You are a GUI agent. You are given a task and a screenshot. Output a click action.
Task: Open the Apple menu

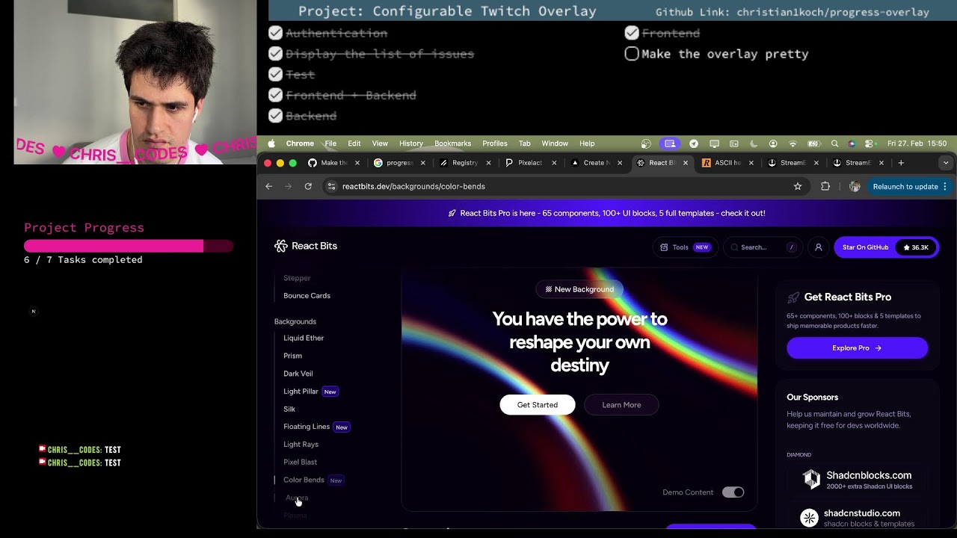coord(271,143)
